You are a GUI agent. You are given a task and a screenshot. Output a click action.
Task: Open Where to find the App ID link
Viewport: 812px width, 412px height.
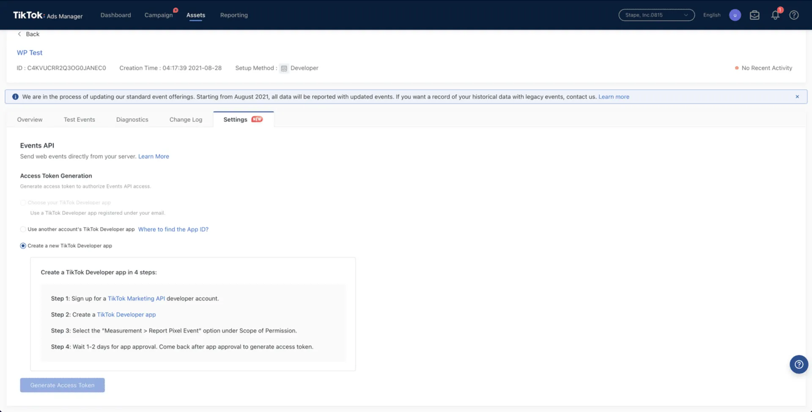(173, 229)
